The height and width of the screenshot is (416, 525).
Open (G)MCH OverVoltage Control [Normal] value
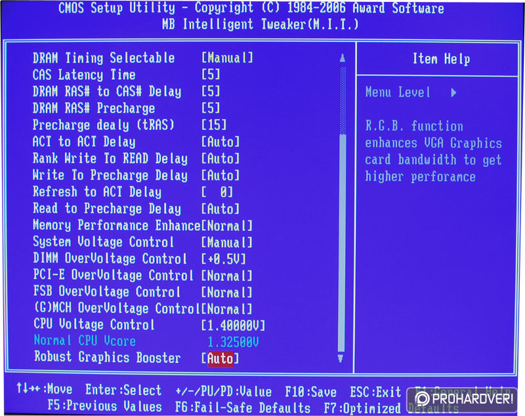coord(226,308)
